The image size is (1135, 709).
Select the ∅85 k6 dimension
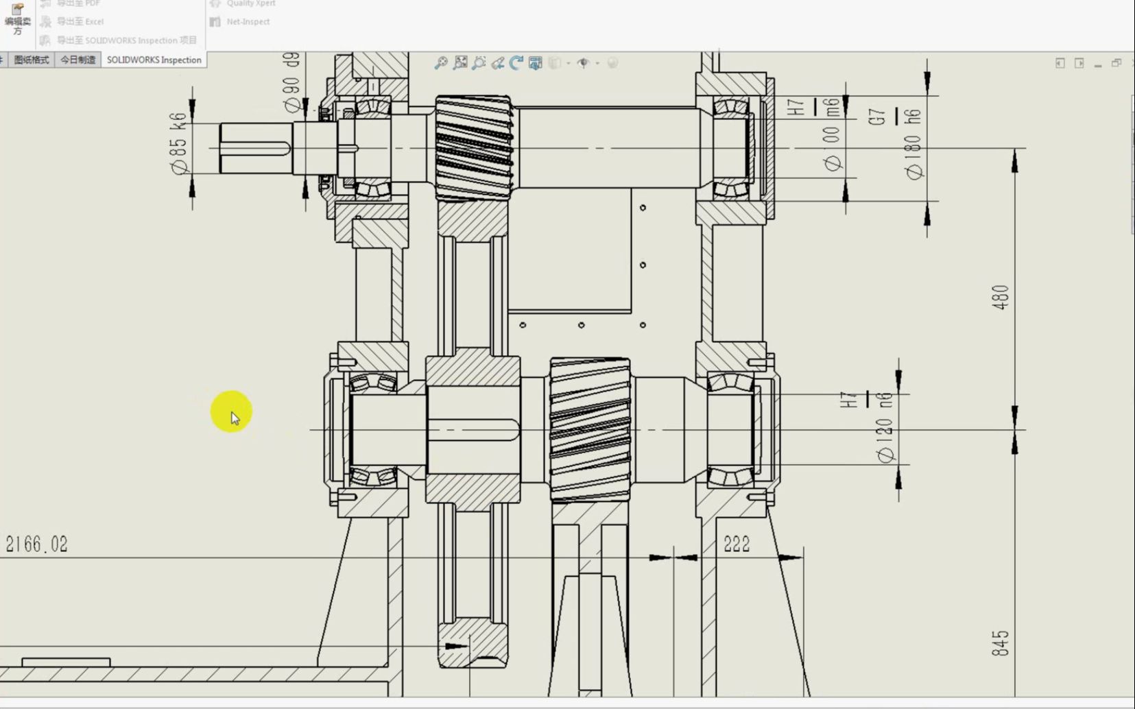pos(178,143)
